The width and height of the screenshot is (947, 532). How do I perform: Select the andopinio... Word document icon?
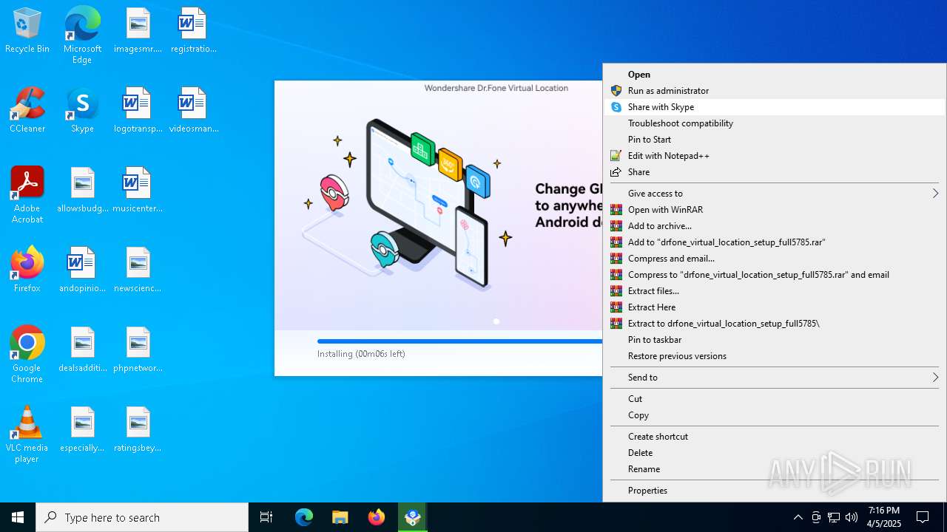pos(82,270)
